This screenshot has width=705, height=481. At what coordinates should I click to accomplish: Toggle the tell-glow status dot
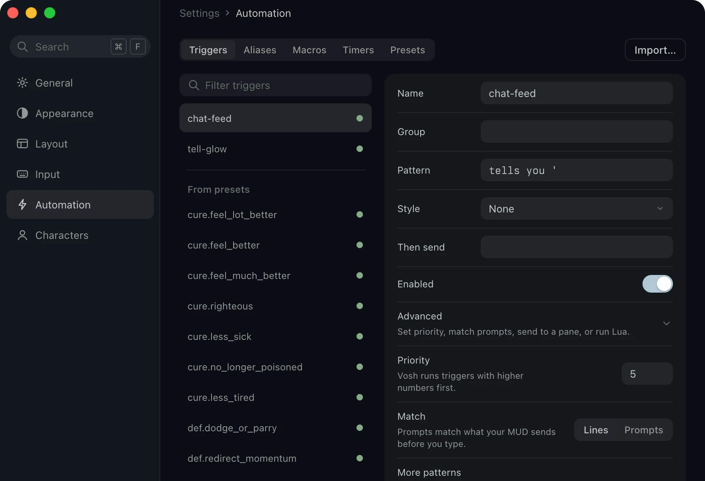pyautogui.click(x=360, y=149)
